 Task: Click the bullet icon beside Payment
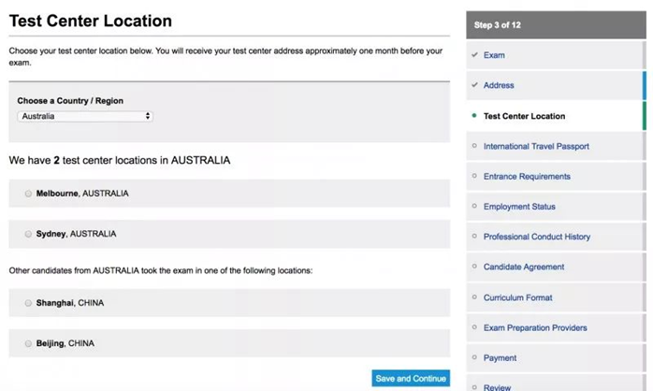(x=474, y=357)
